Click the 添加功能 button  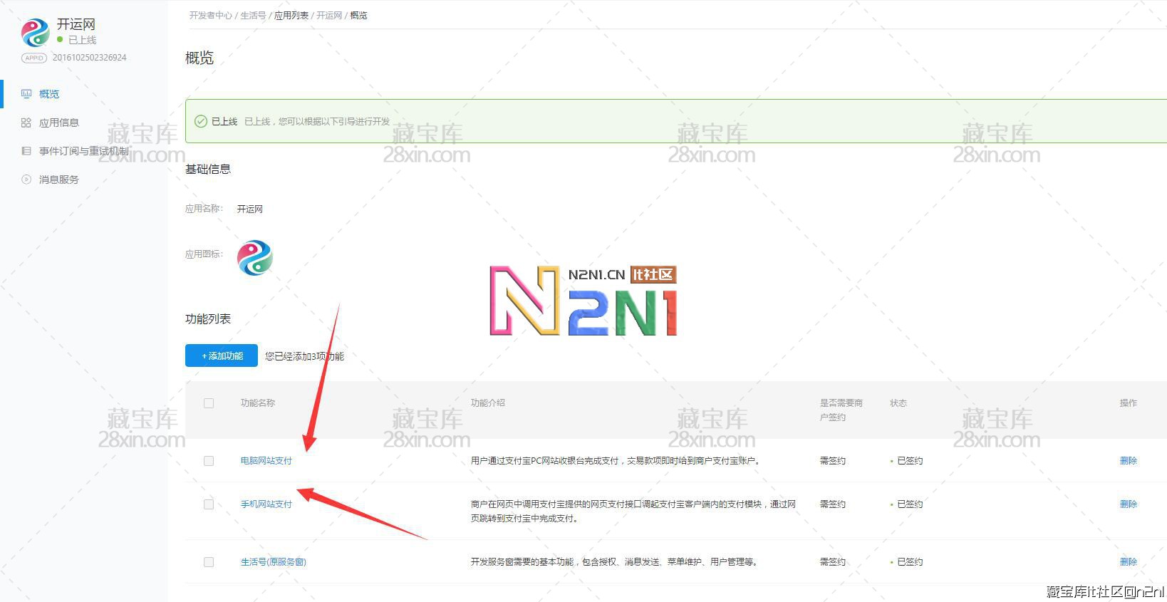point(222,356)
